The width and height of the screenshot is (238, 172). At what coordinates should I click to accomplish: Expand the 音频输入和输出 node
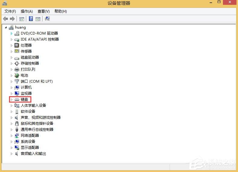pyautogui.click(x=11, y=154)
